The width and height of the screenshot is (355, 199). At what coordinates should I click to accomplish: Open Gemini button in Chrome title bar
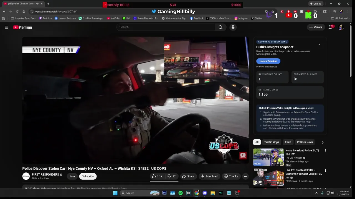coord(316,4)
